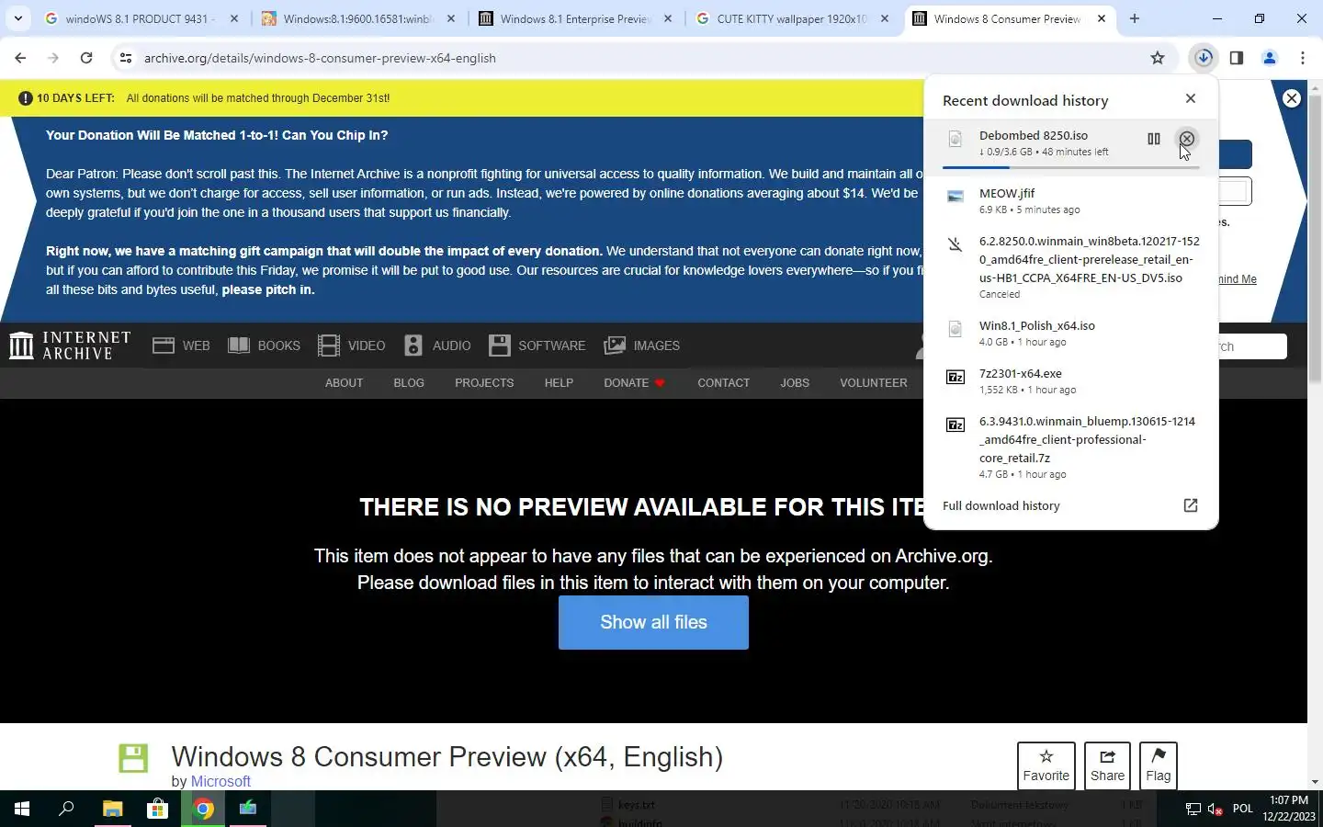Open MEOW.jfif download entry
This screenshot has height=827, width=1323.
1071,201
